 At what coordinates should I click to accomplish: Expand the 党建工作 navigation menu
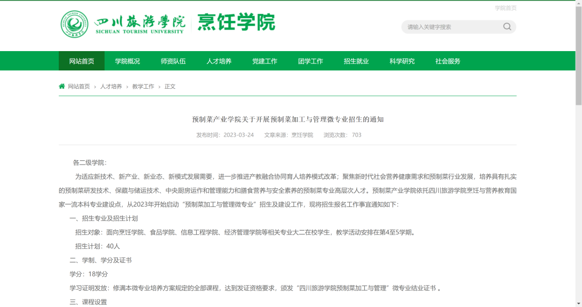pos(265,61)
